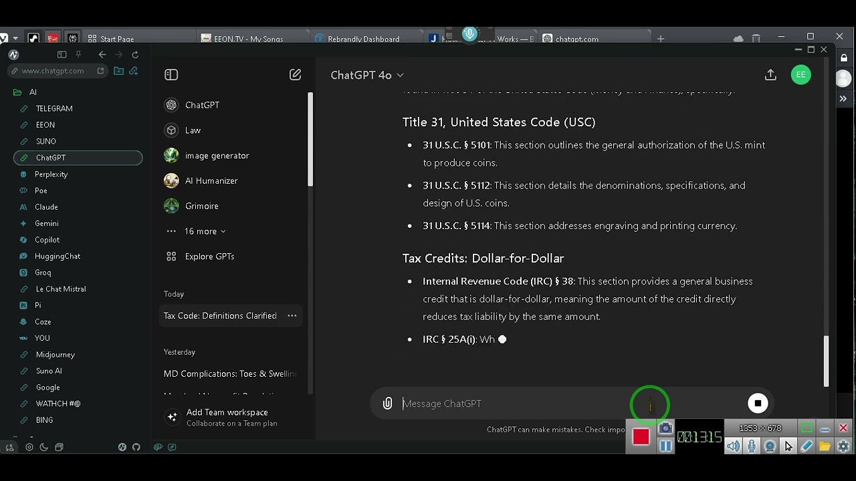Toggle mouse cursor capture in recorder
This screenshot has width=856, height=481.
point(788,446)
